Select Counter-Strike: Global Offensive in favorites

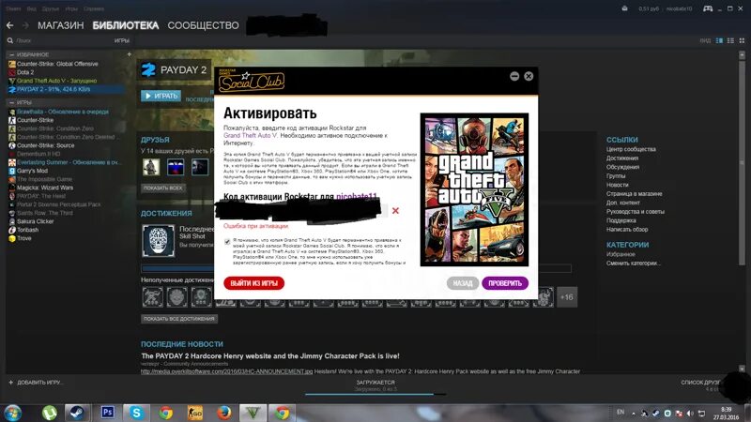click(x=57, y=64)
